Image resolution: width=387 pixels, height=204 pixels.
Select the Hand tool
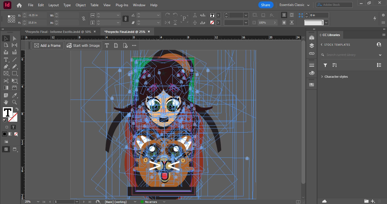(6, 102)
